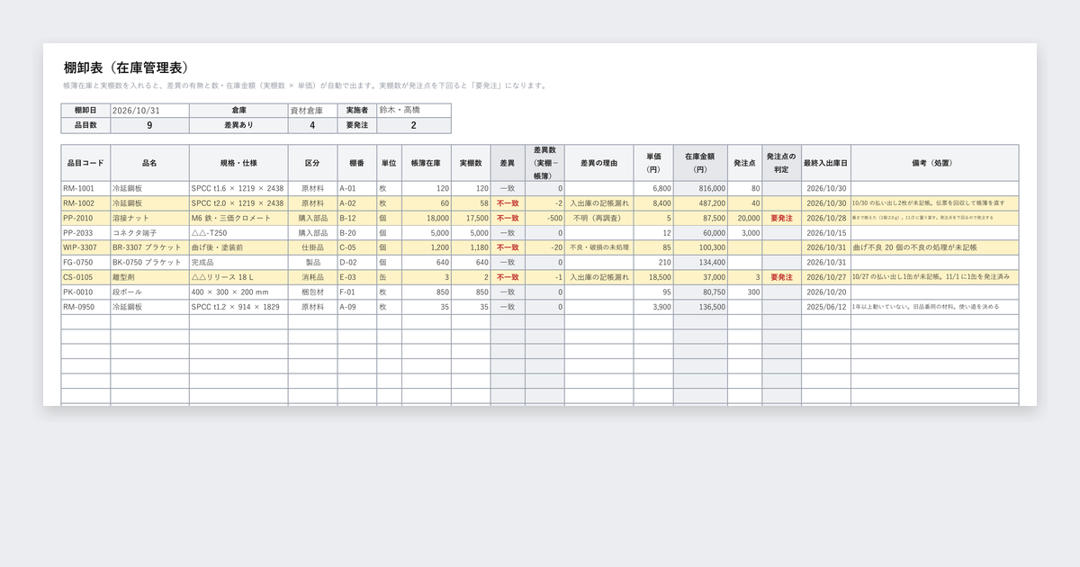This screenshot has height=567, width=1080.
Task: Select the 規格・仕様 column header
Action: [238, 163]
